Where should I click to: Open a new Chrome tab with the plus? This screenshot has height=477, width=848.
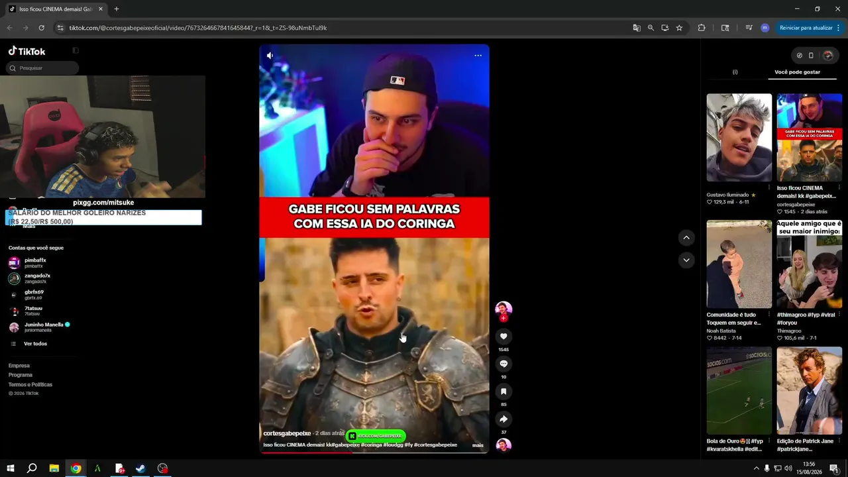[x=117, y=9]
